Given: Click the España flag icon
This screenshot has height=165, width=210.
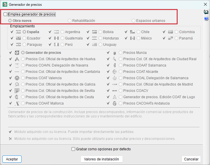Looking at the screenshot, I should 19,32.
